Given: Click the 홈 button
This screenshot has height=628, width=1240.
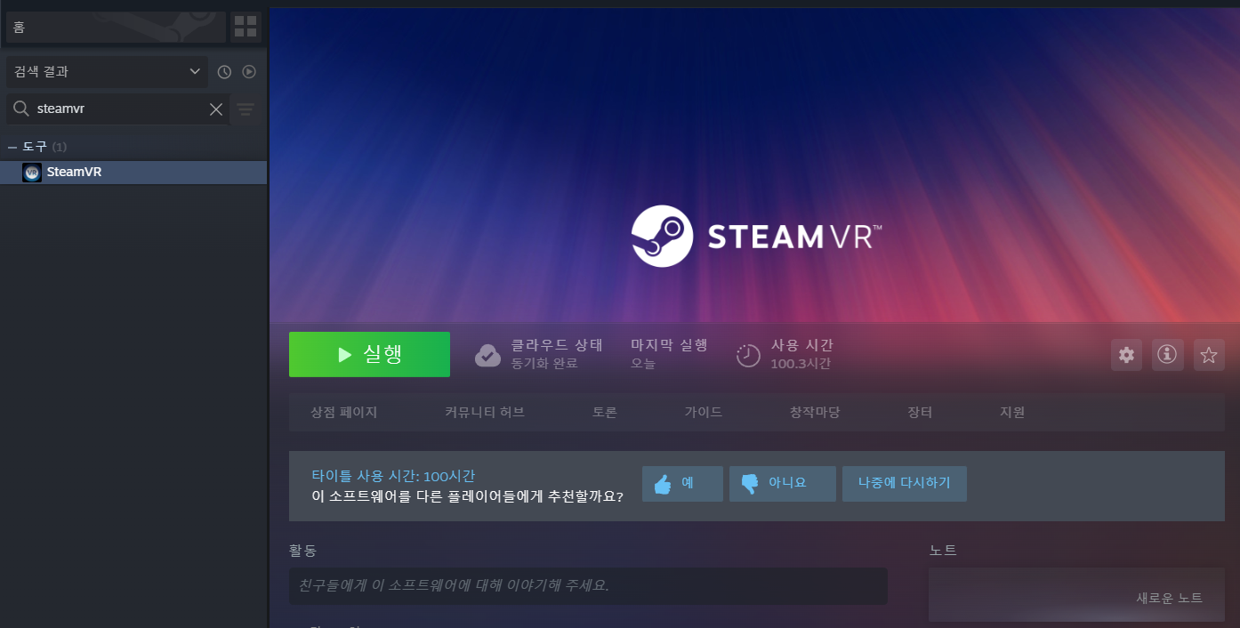Looking at the screenshot, I should pyautogui.click(x=116, y=28).
